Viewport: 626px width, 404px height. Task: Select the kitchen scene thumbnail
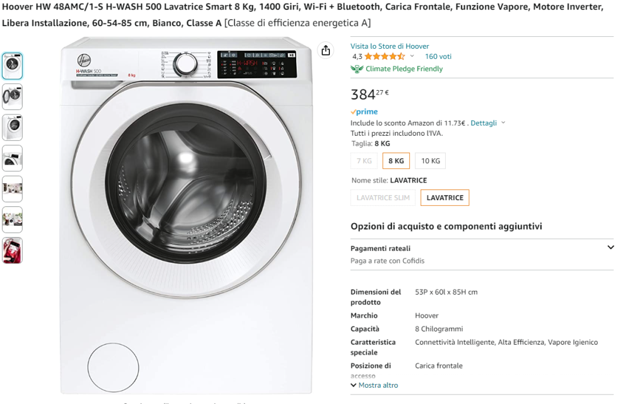[13, 189]
